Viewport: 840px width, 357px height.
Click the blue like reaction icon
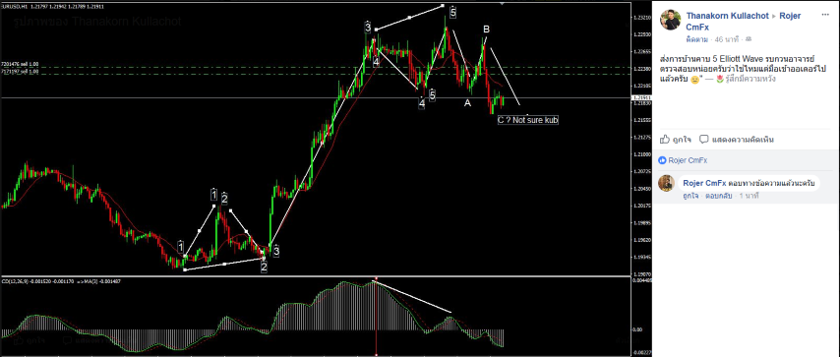pos(662,160)
